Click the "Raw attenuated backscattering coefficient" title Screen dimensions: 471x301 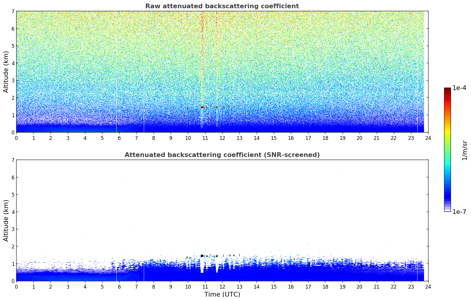pos(222,6)
